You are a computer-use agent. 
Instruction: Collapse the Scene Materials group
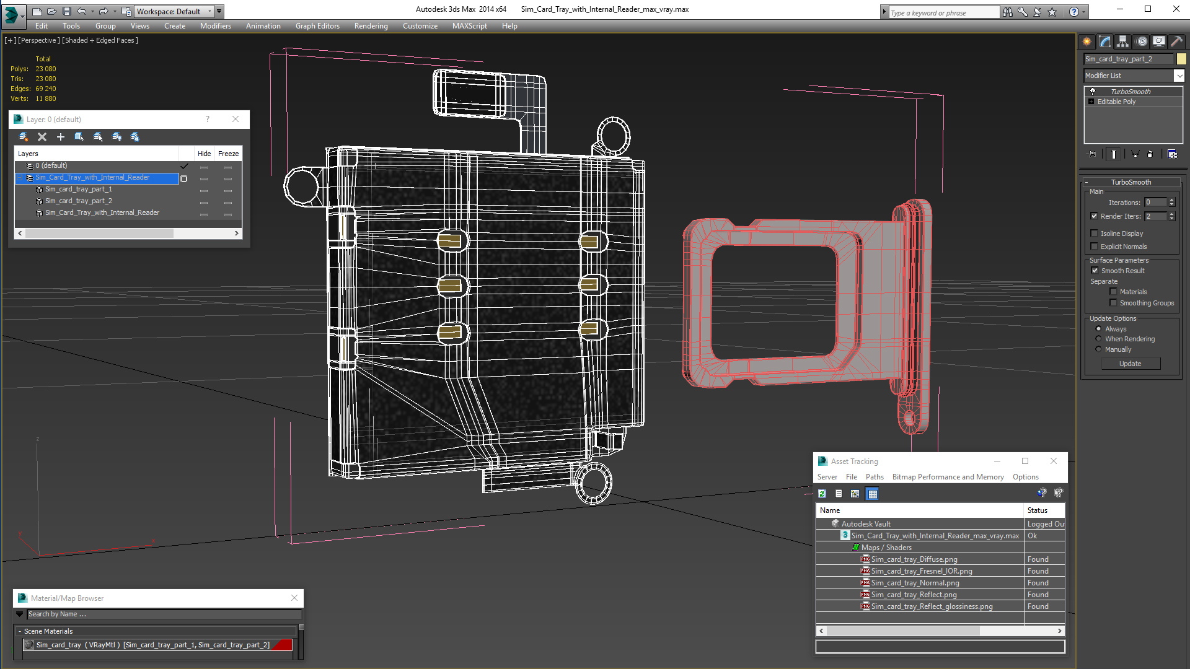pyautogui.click(x=20, y=631)
